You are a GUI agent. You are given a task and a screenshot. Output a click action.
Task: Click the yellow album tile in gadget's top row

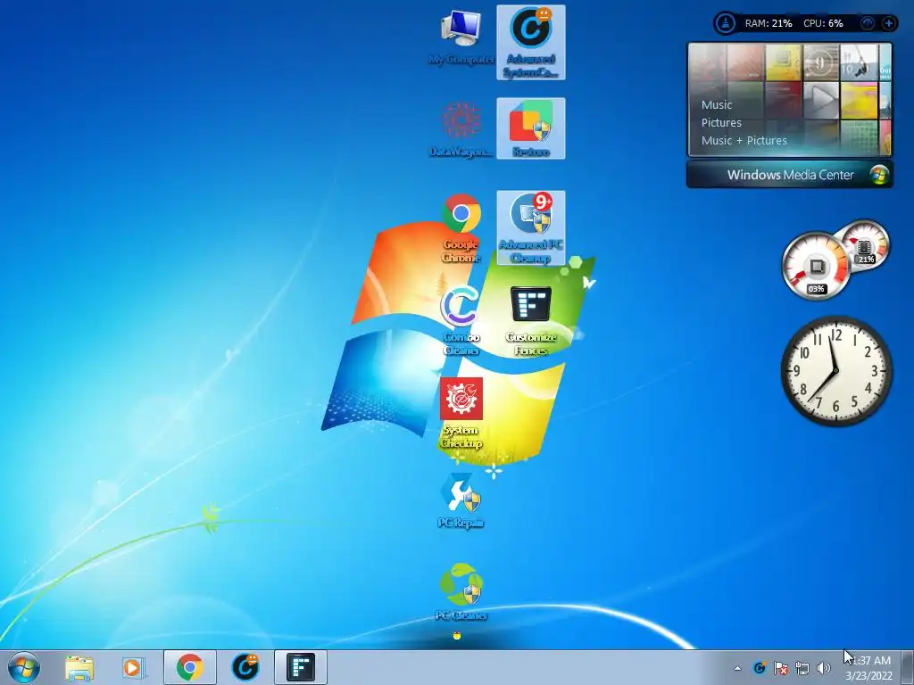[783, 62]
